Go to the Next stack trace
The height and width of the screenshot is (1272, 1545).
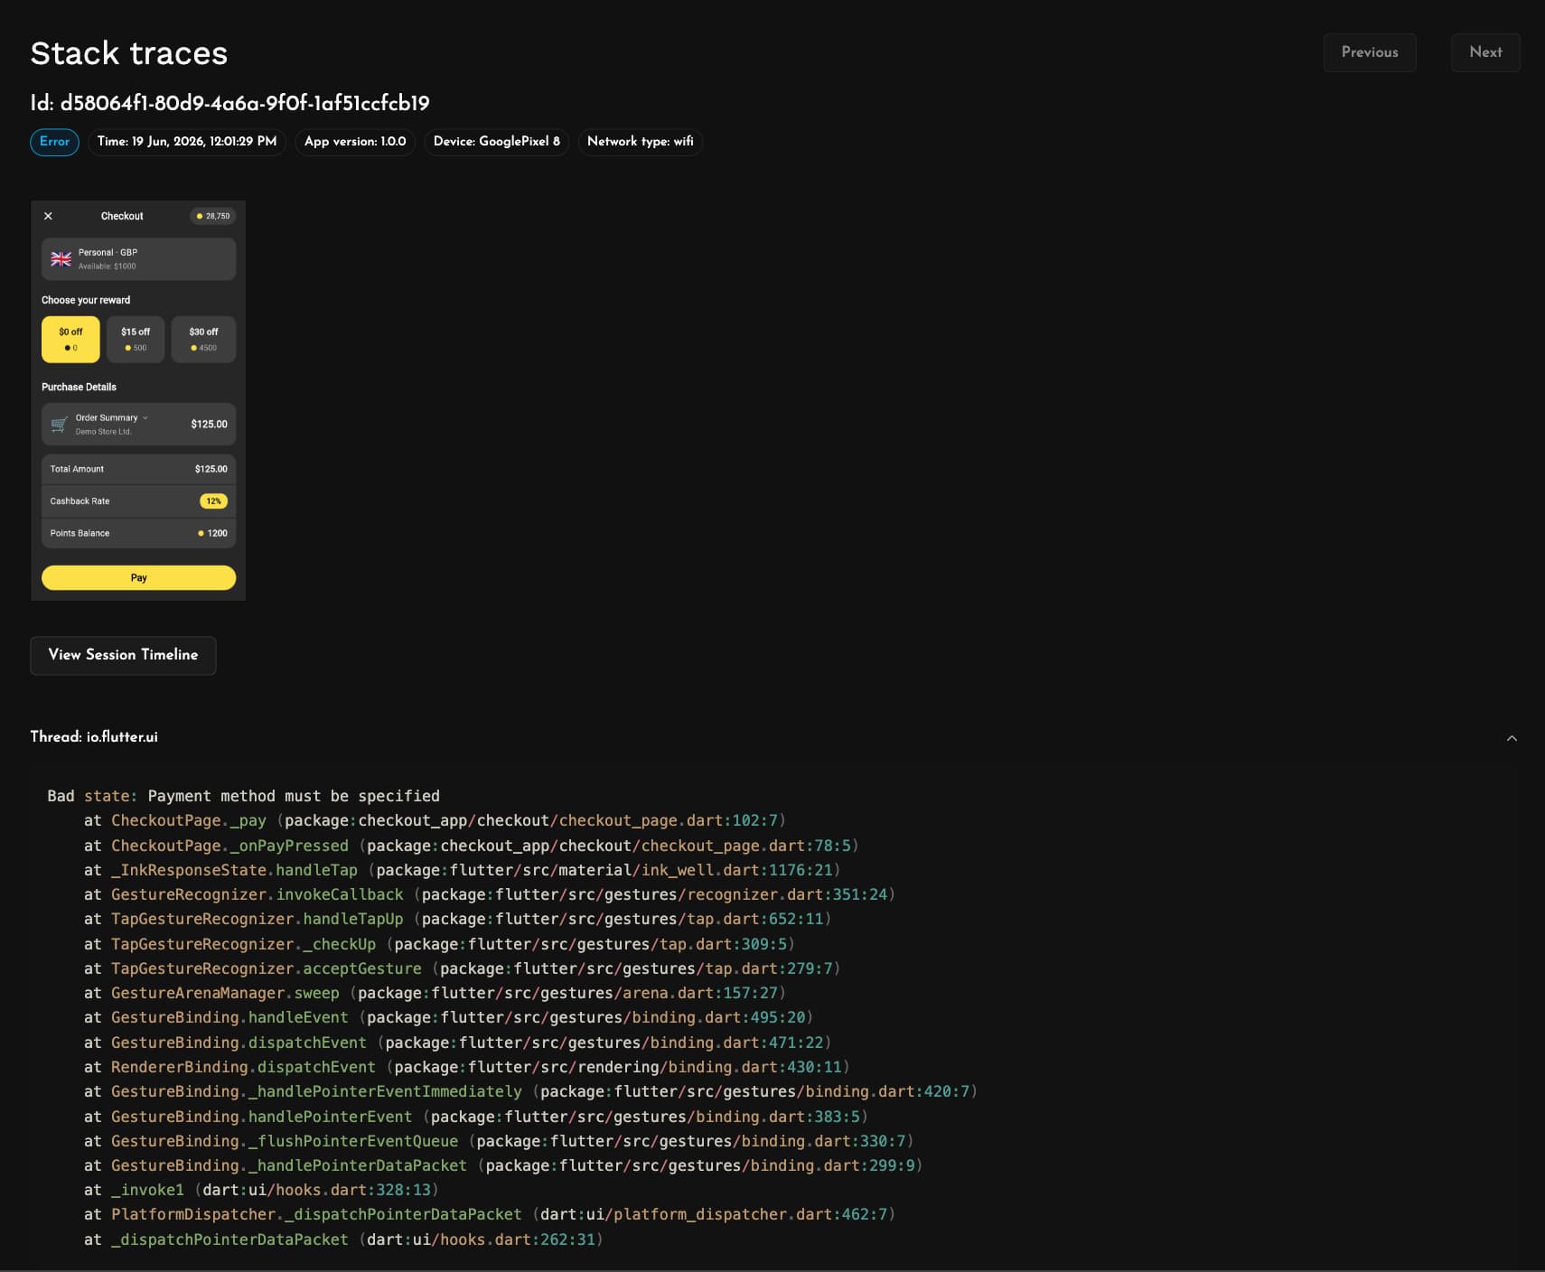click(x=1485, y=52)
